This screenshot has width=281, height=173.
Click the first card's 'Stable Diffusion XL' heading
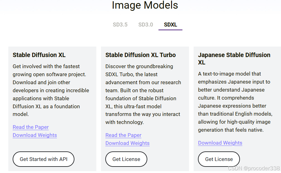tap(39, 55)
